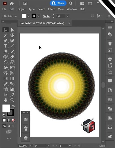115x148 pixels.
Task: Open rotation angle dropdown in the status bar
Action: (48, 146)
